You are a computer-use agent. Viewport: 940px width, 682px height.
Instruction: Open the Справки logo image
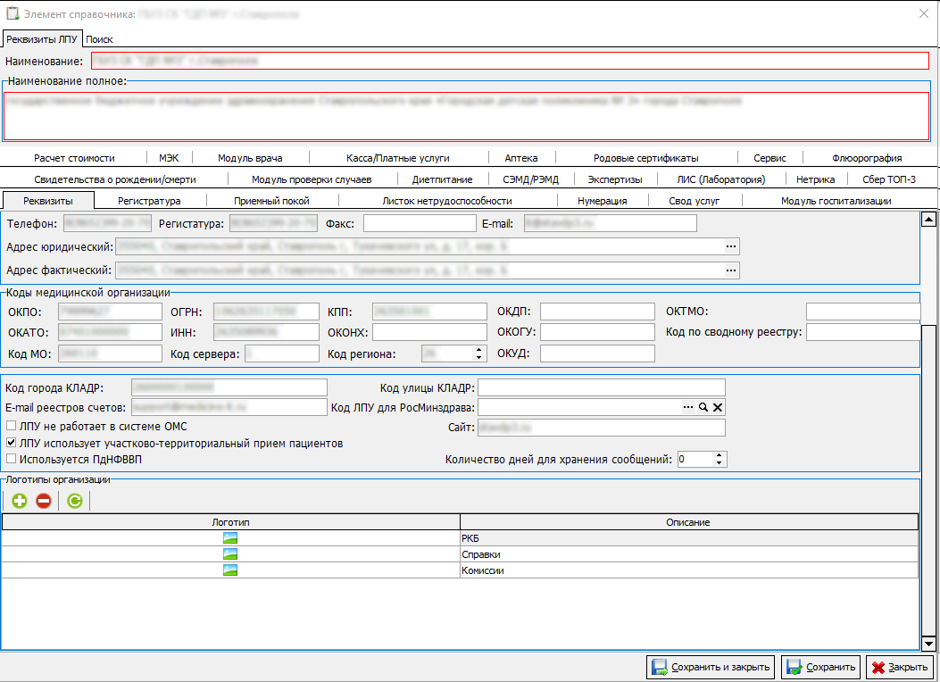[x=230, y=554]
